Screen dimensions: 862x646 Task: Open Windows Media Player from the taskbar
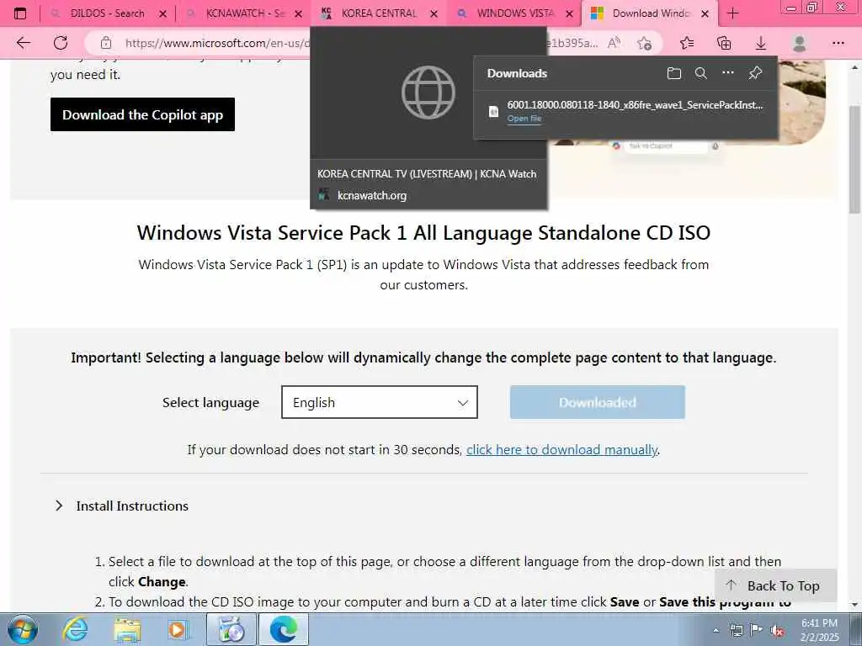178,629
